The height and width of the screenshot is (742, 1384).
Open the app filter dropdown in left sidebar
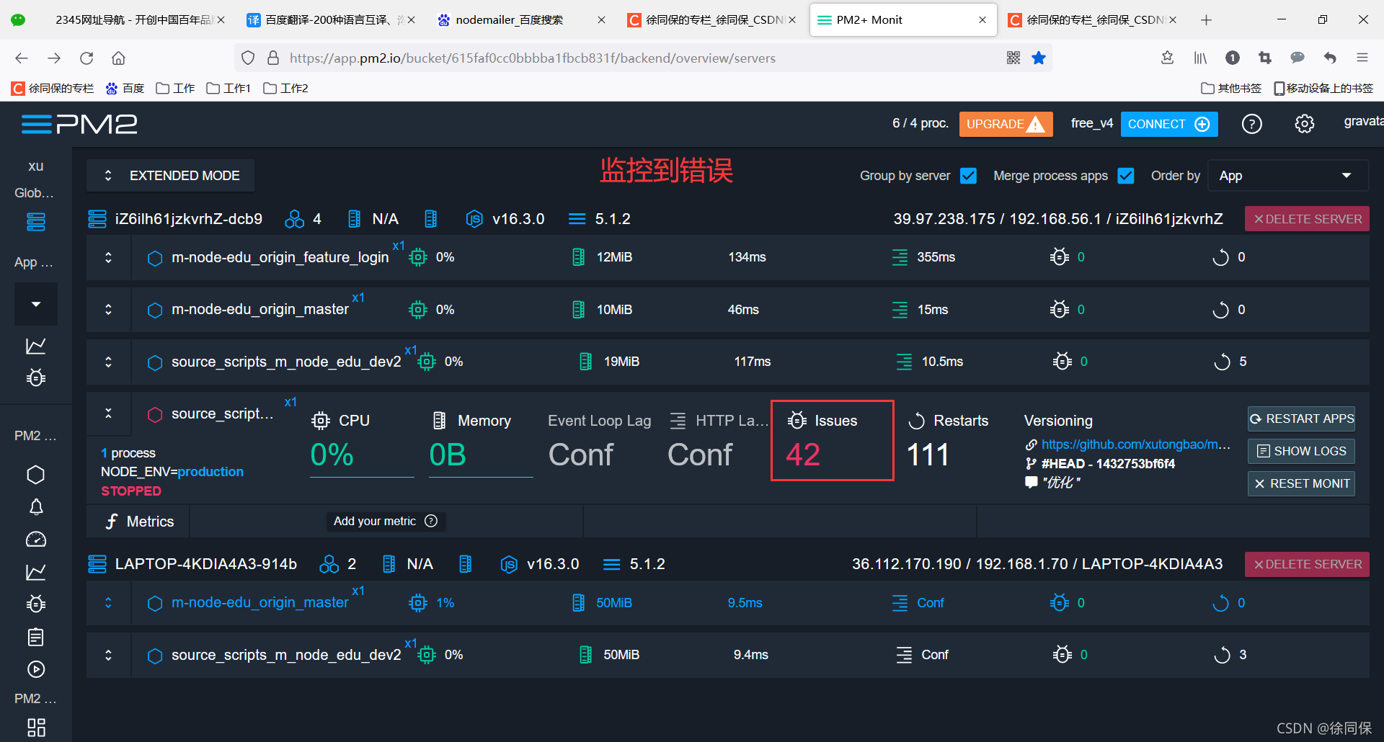35,303
